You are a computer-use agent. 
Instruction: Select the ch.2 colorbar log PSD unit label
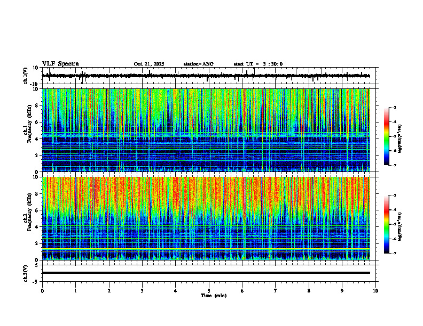click(x=400, y=226)
